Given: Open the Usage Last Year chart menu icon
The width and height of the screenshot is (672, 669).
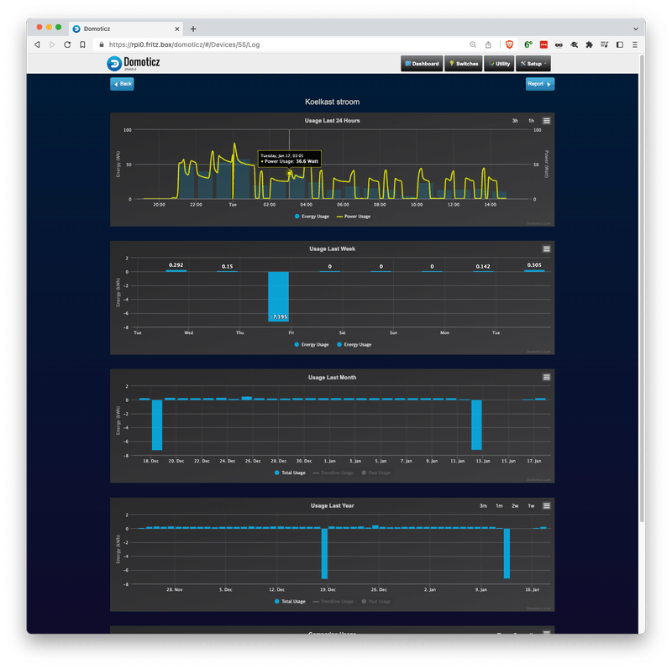Looking at the screenshot, I should [x=547, y=505].
